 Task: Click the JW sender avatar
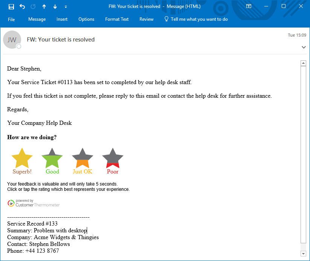(x=12, y=40)
